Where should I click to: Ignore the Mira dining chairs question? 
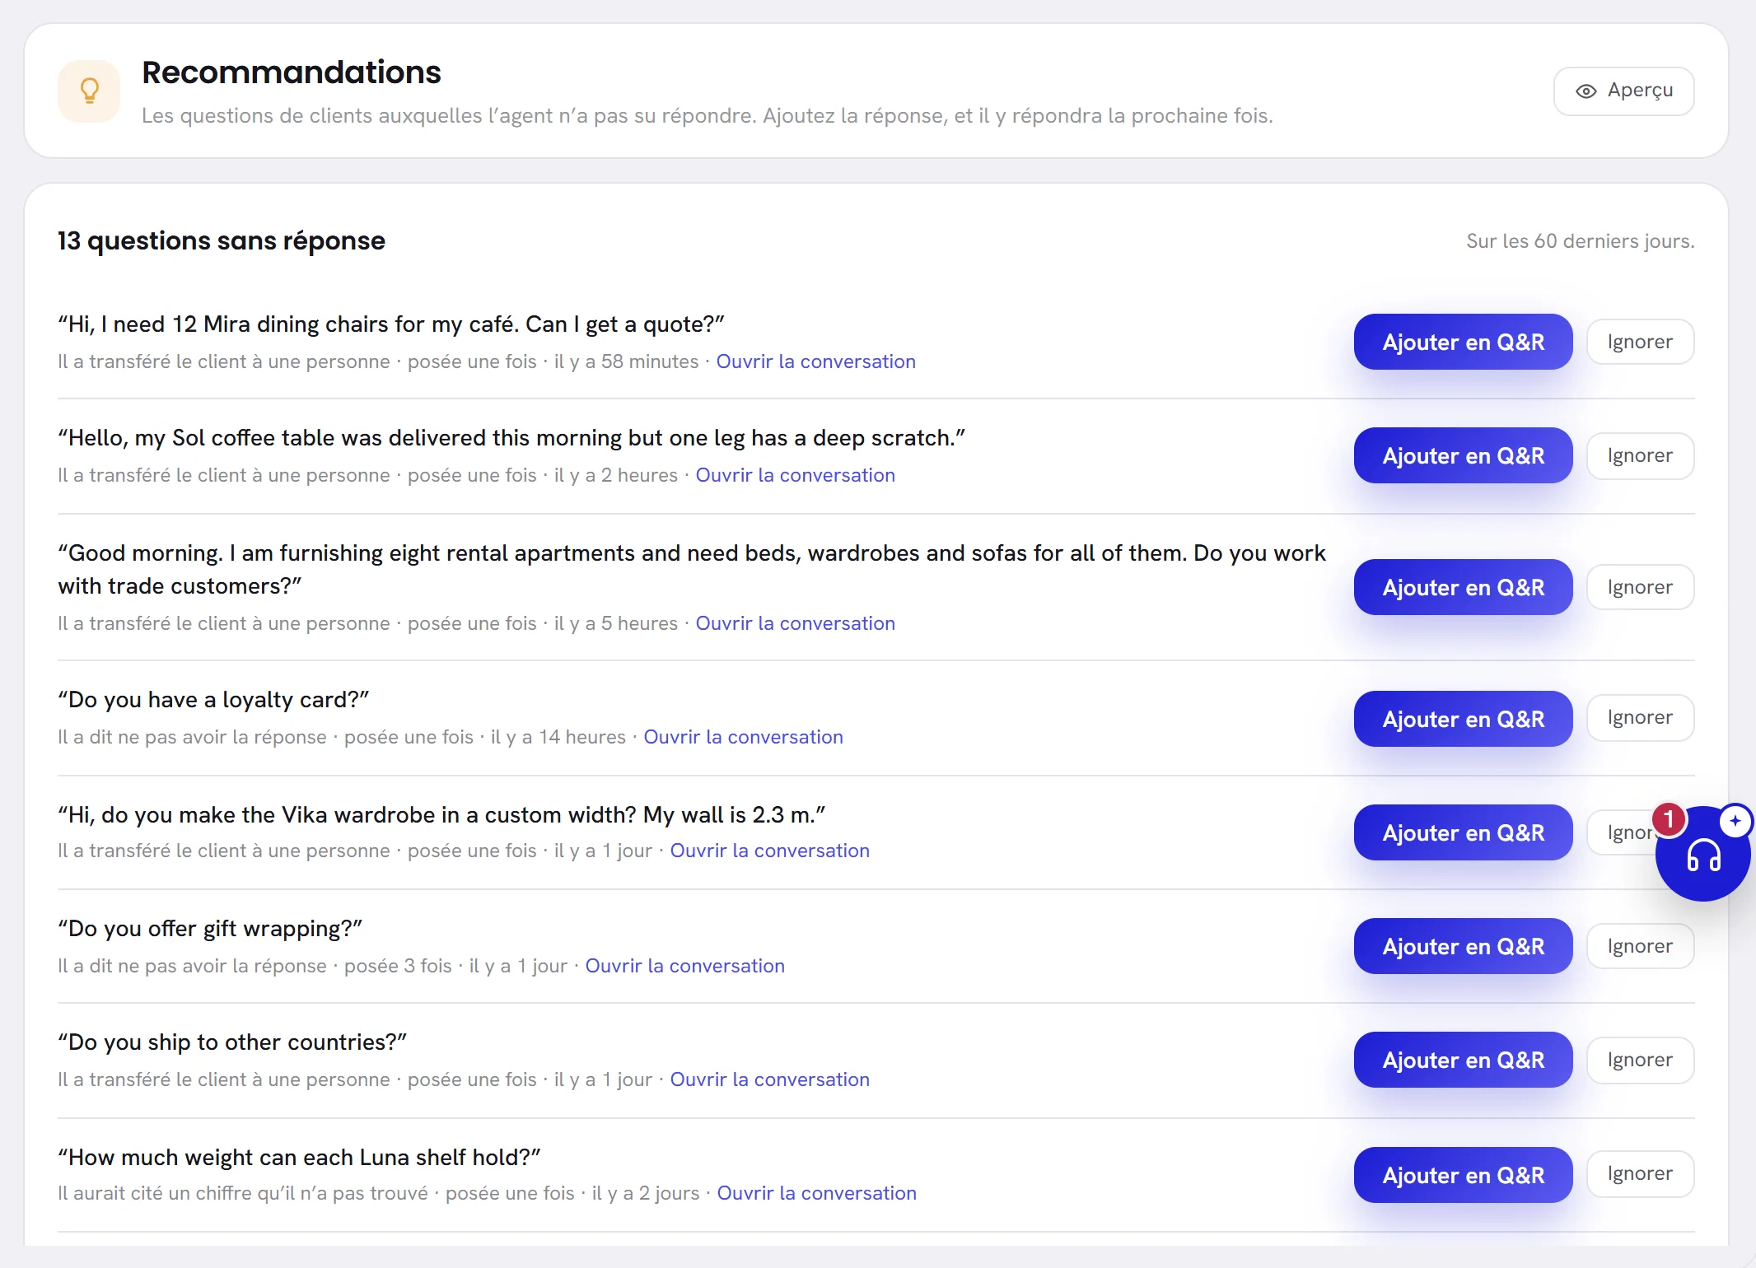tap(1640, 342)
